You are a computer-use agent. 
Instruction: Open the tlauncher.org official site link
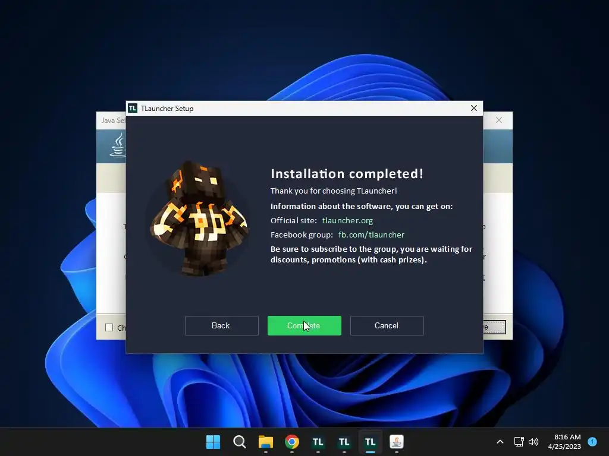tap(347, 221)
